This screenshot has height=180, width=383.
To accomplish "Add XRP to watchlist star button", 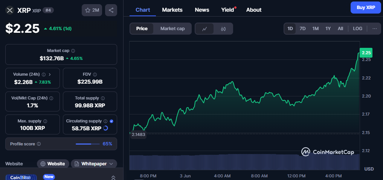I will point(92,10).
